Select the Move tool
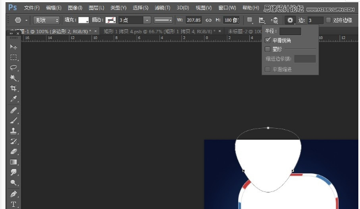Image resolution: width=360 pixels, height=209 pixels. [x=13, y=47]
